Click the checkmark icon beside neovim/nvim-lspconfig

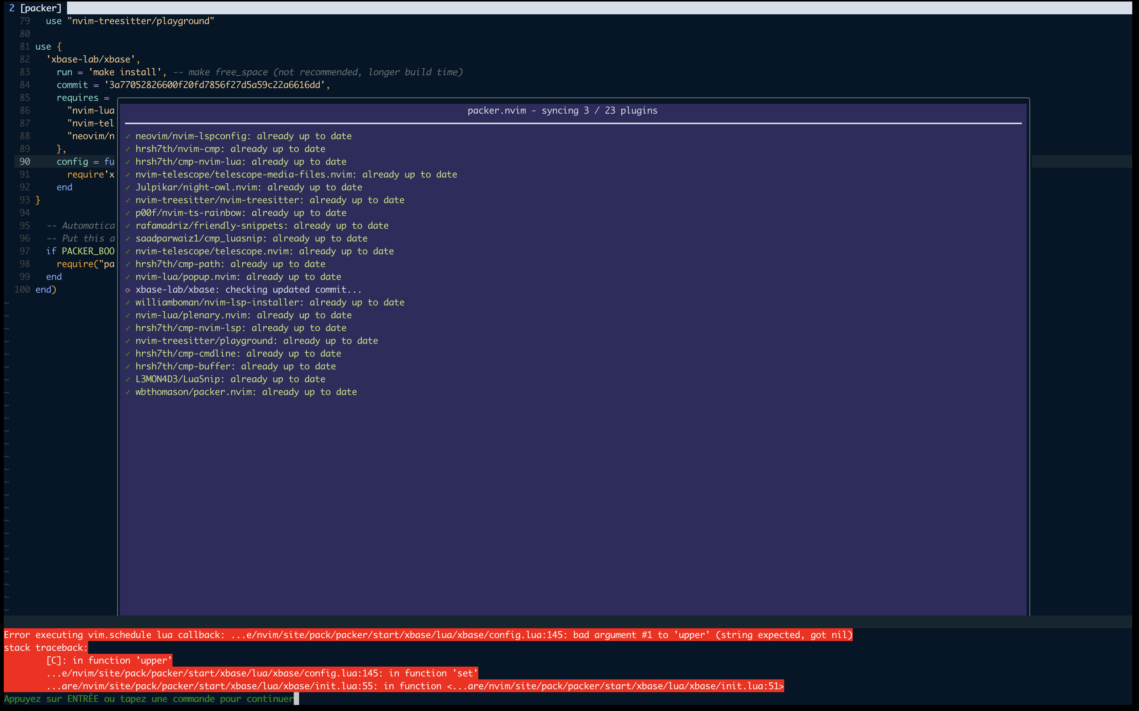[128, 136]
